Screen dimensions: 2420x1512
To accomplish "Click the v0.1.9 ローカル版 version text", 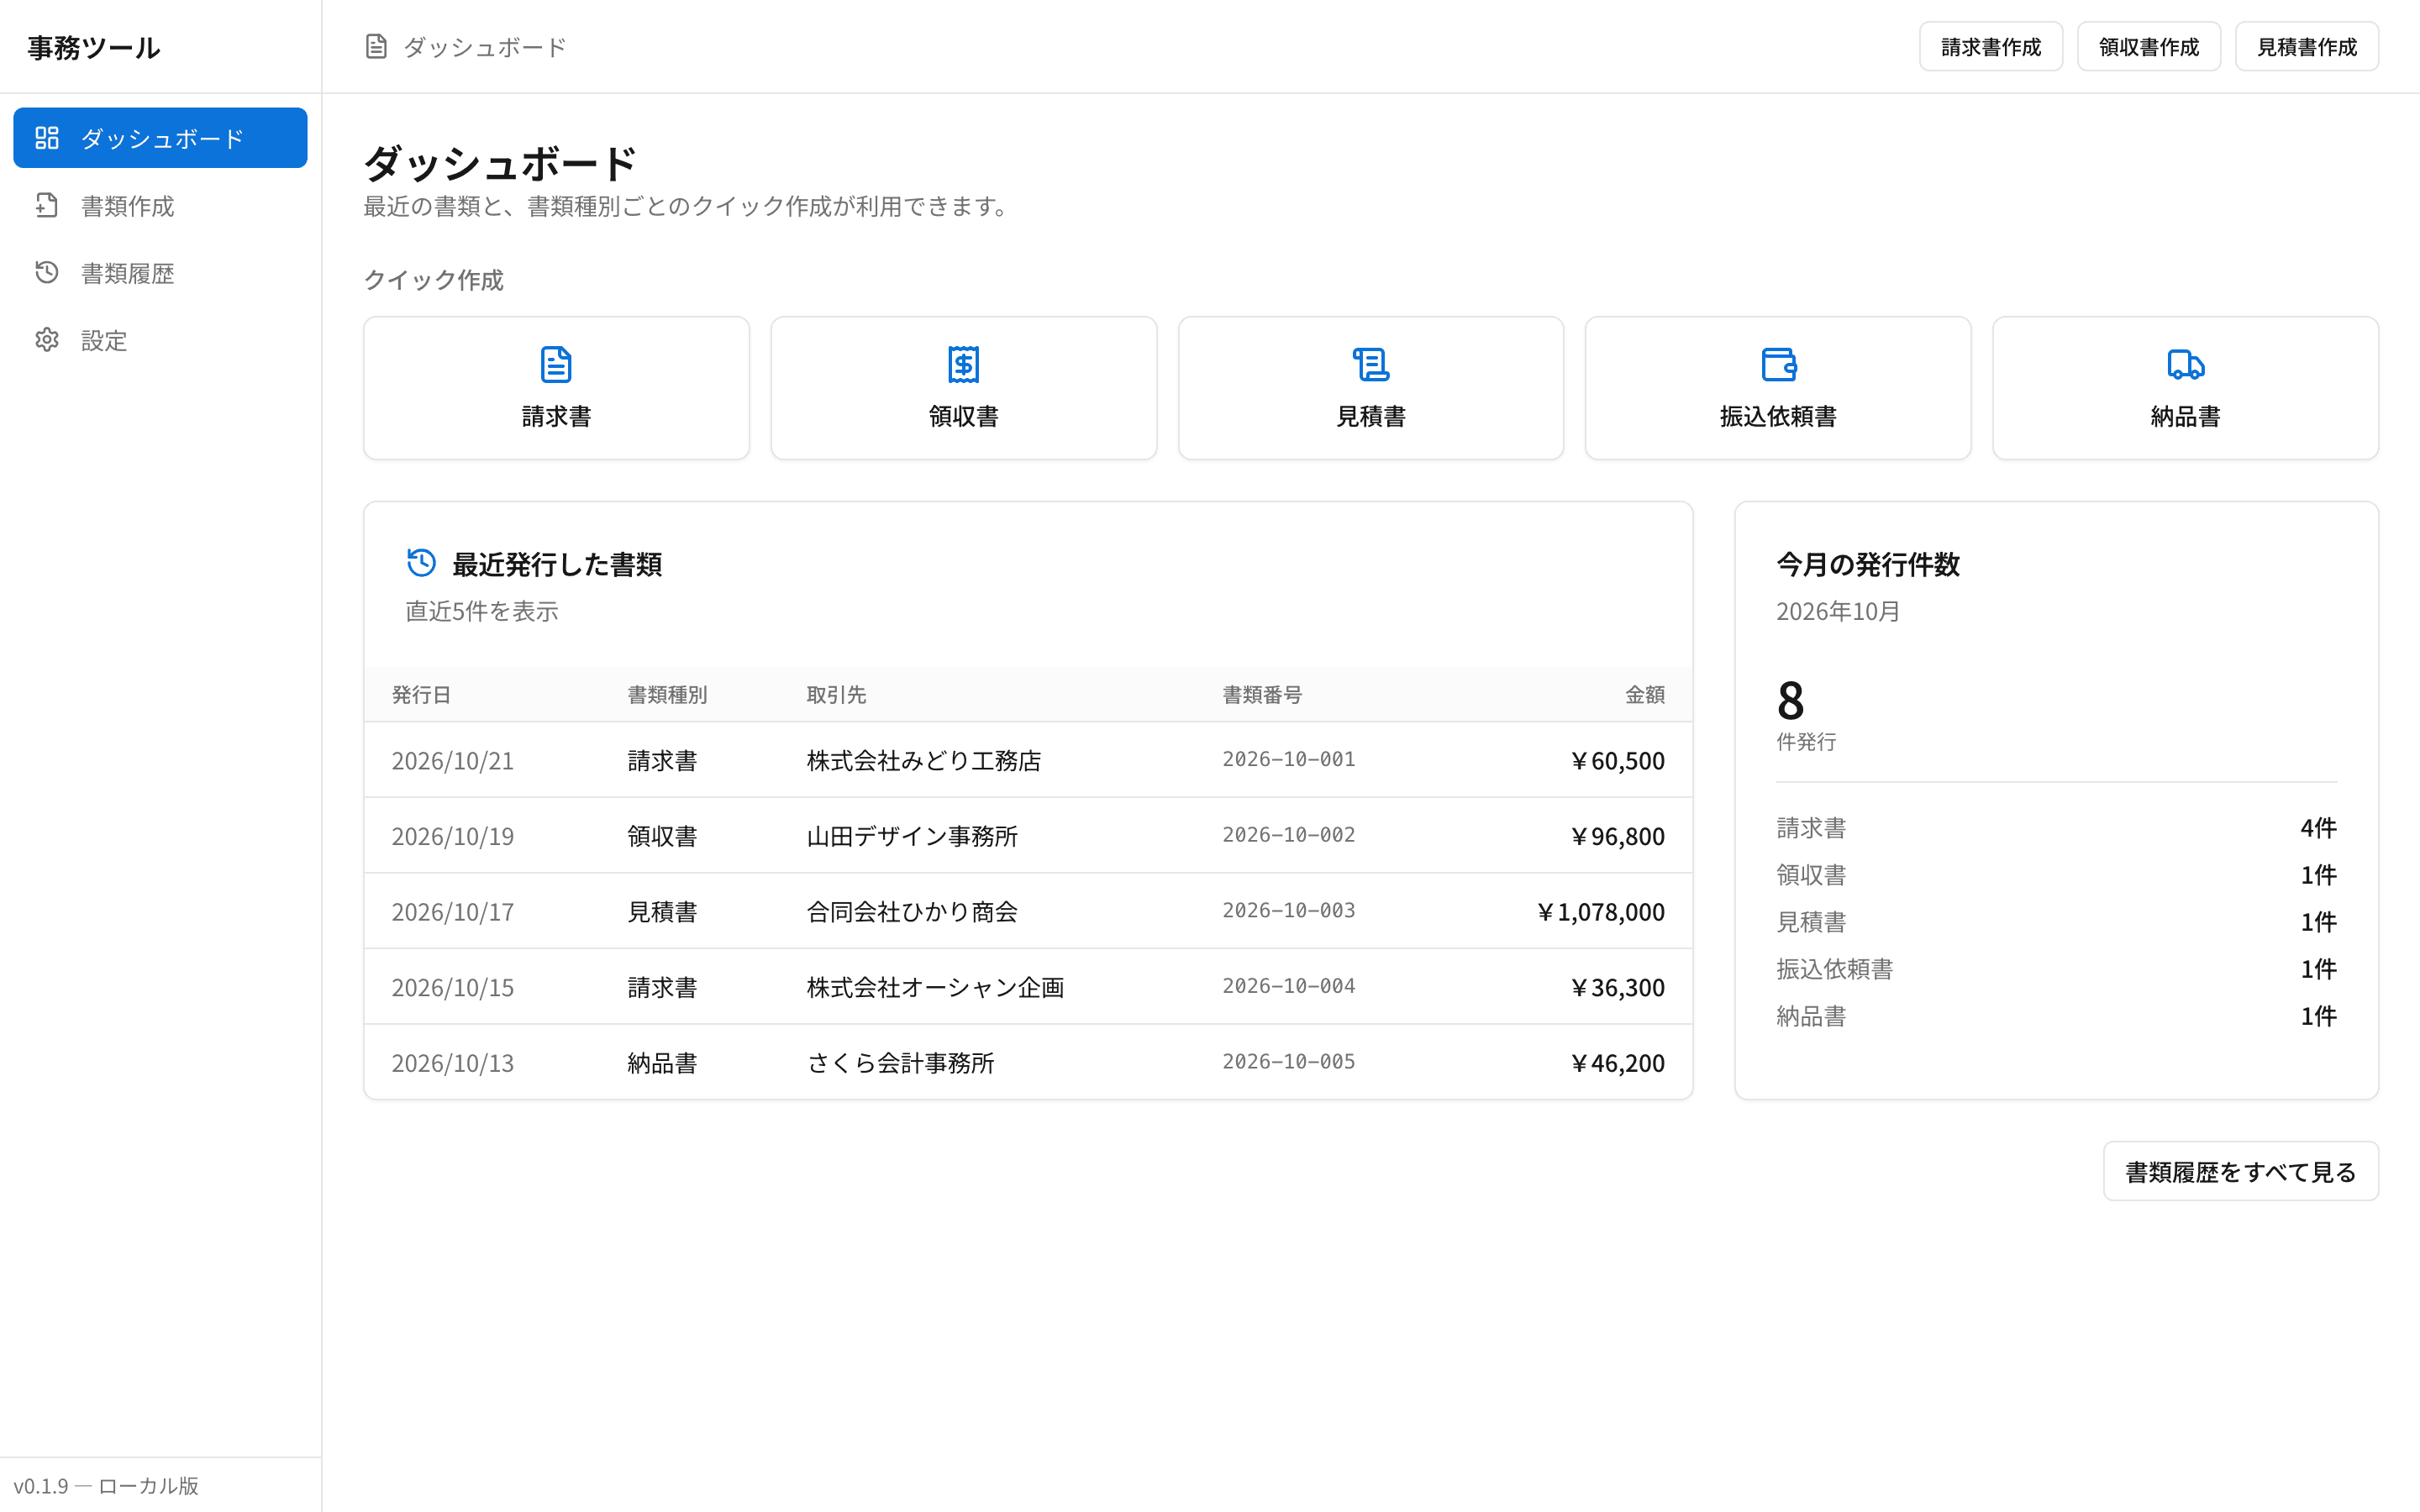I will (x=106, y=1485).
